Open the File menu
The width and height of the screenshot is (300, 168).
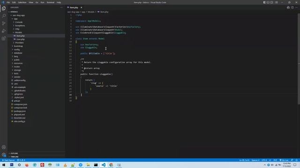click(8, 2)
